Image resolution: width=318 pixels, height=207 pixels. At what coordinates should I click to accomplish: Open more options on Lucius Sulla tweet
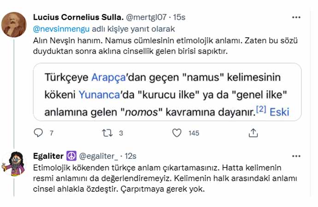(297, 17)
